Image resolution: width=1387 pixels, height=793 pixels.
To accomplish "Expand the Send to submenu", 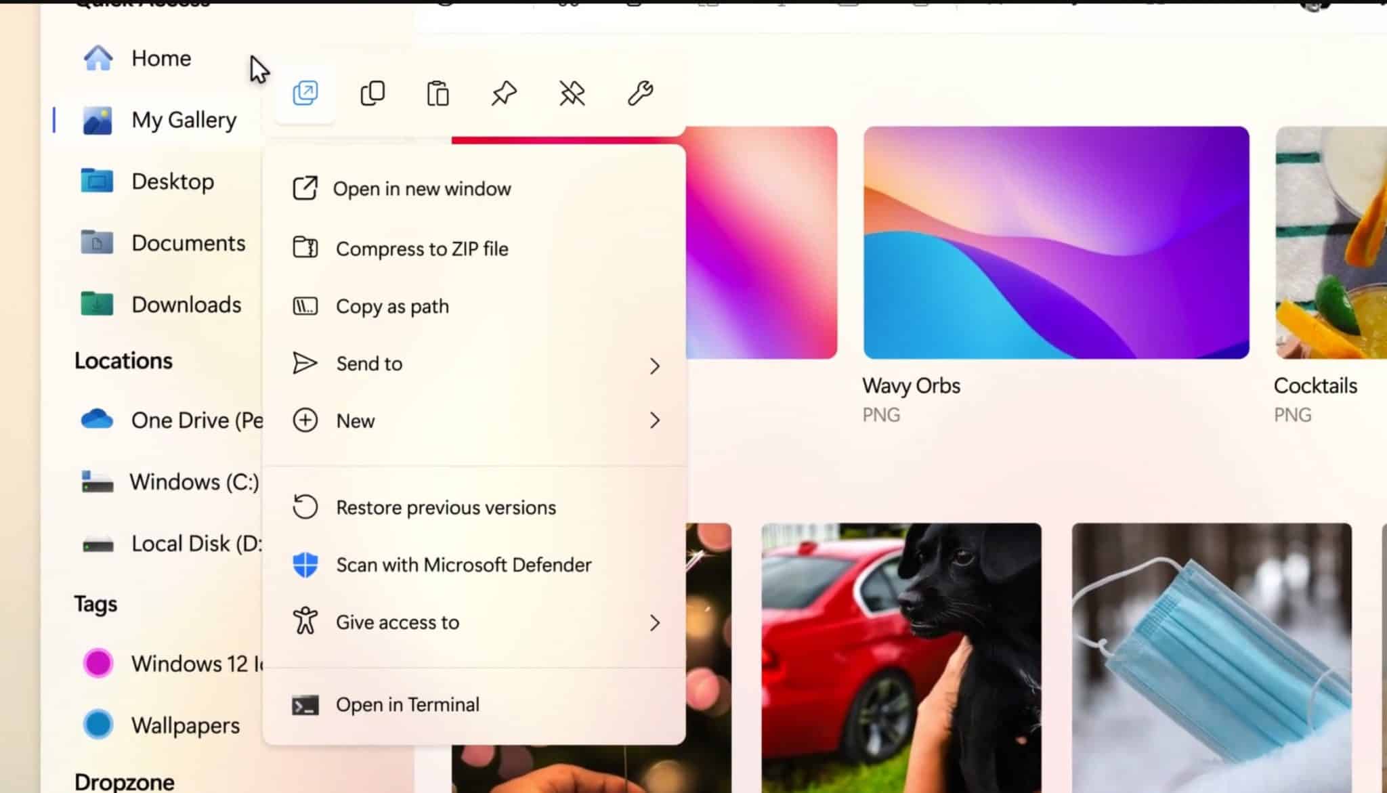I will pyautogui.click(x=654, y=366).
